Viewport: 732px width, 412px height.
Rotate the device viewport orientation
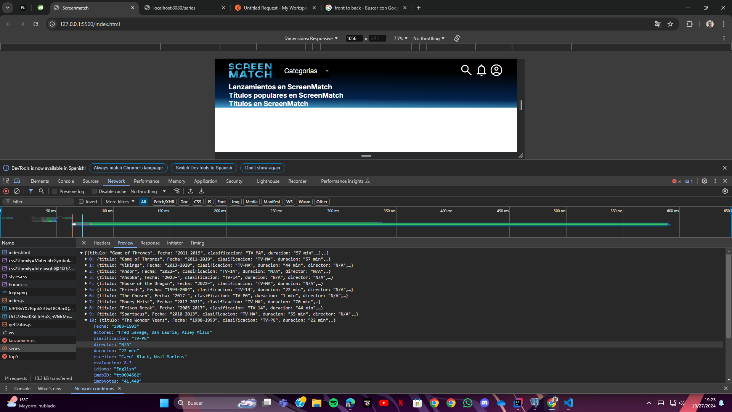point(457,38)
